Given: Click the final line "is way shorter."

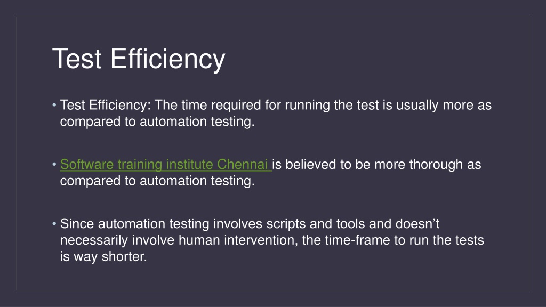Looking at the screenshot, I should click(x=103, y=256).
